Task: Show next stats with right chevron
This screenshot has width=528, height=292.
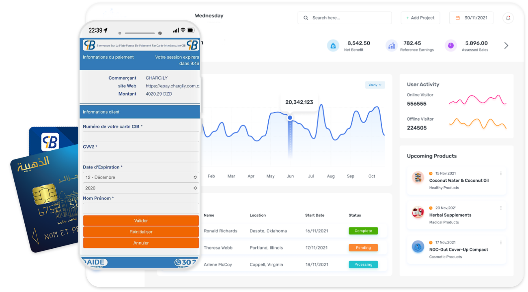Action: [506, 46]
